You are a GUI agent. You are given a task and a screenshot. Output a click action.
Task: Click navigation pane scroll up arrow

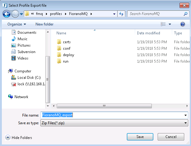48,32
